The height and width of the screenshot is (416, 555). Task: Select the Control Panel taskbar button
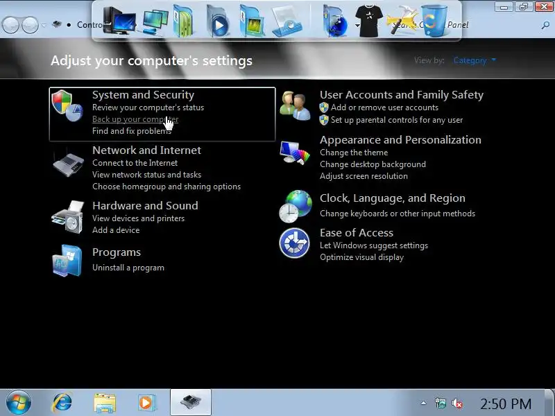(191, 403)
